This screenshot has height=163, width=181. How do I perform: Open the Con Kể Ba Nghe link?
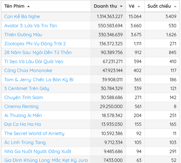22,17
